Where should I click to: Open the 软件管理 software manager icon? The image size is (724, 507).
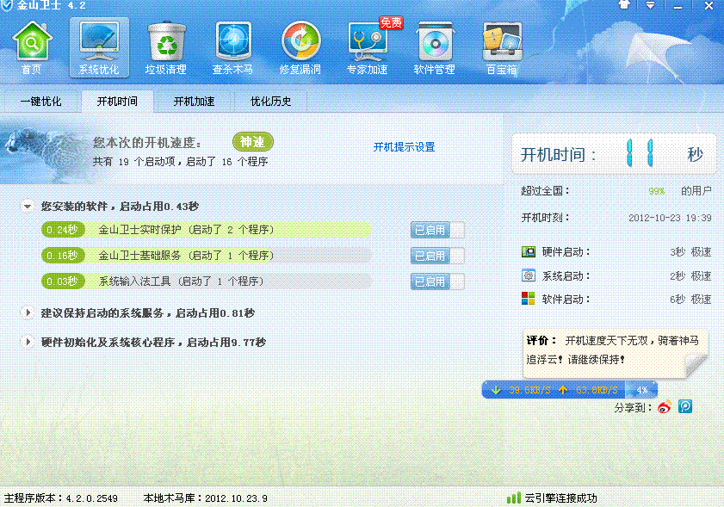click(x=435, y=47)
